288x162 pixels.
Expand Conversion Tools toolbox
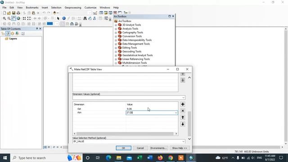[116, 36]
